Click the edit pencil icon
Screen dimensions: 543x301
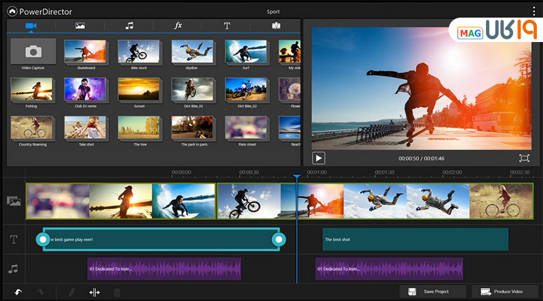point(71,292)
